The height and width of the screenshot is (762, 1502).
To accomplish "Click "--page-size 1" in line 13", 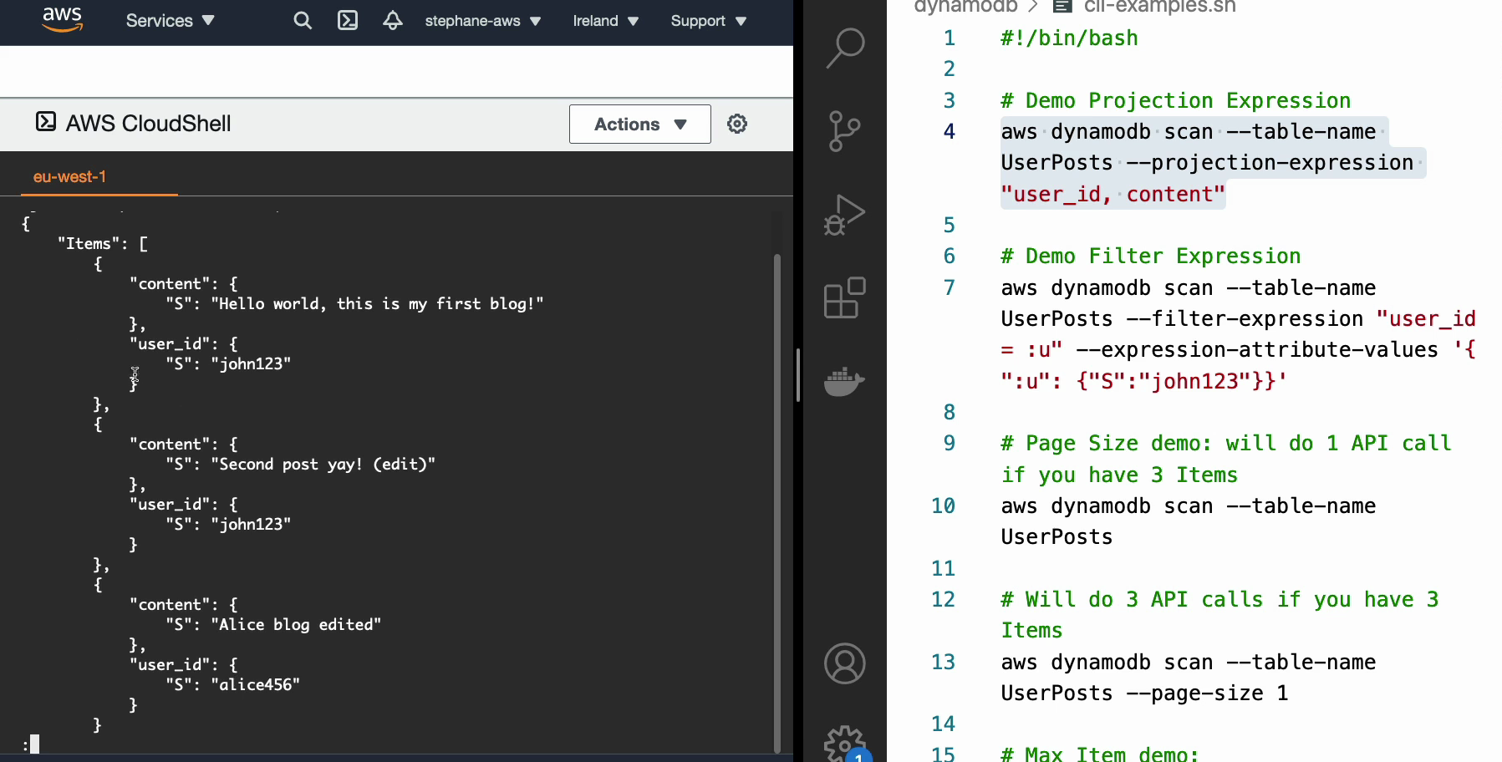I will 1207,693.
